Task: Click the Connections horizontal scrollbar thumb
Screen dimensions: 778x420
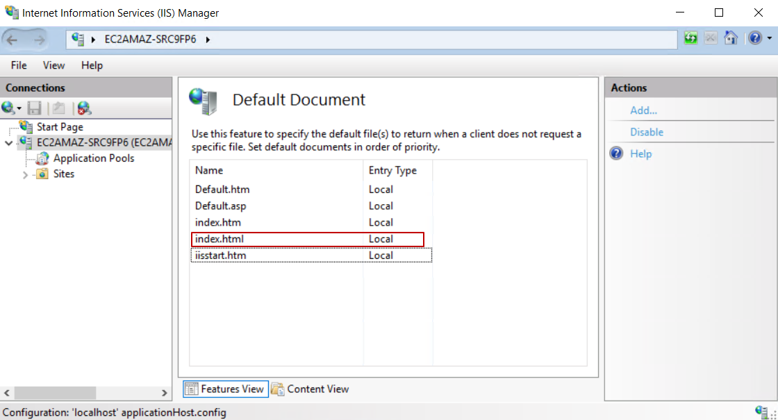Action: click(55, 393)
